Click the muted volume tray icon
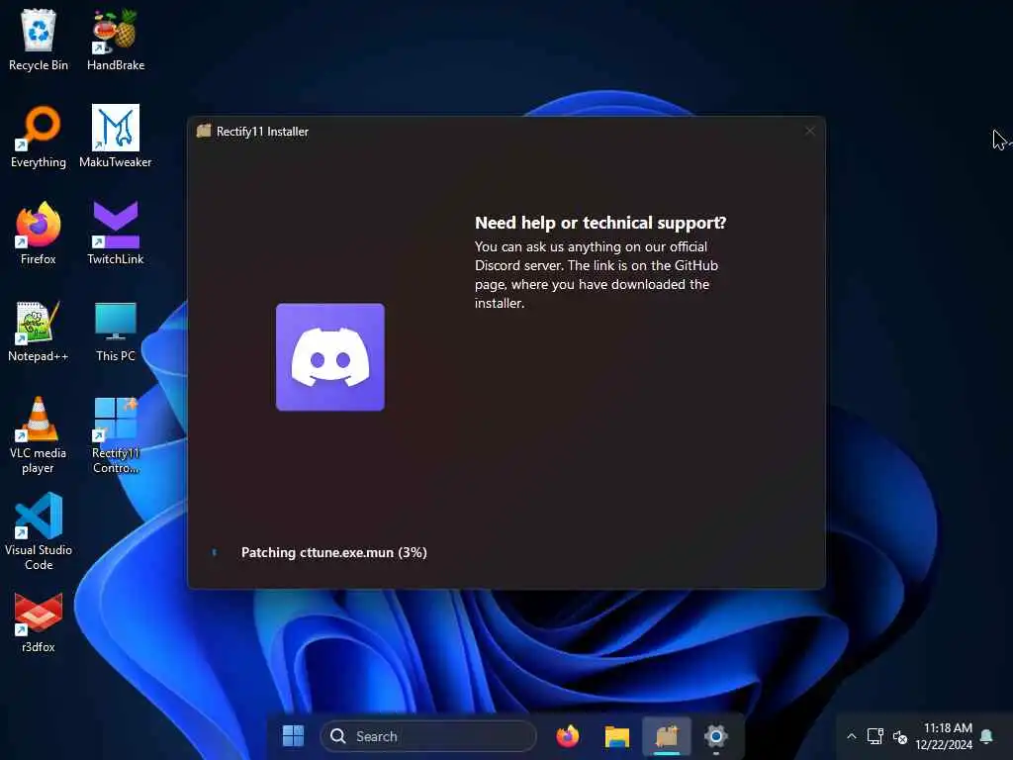 (x=900, y=736)
